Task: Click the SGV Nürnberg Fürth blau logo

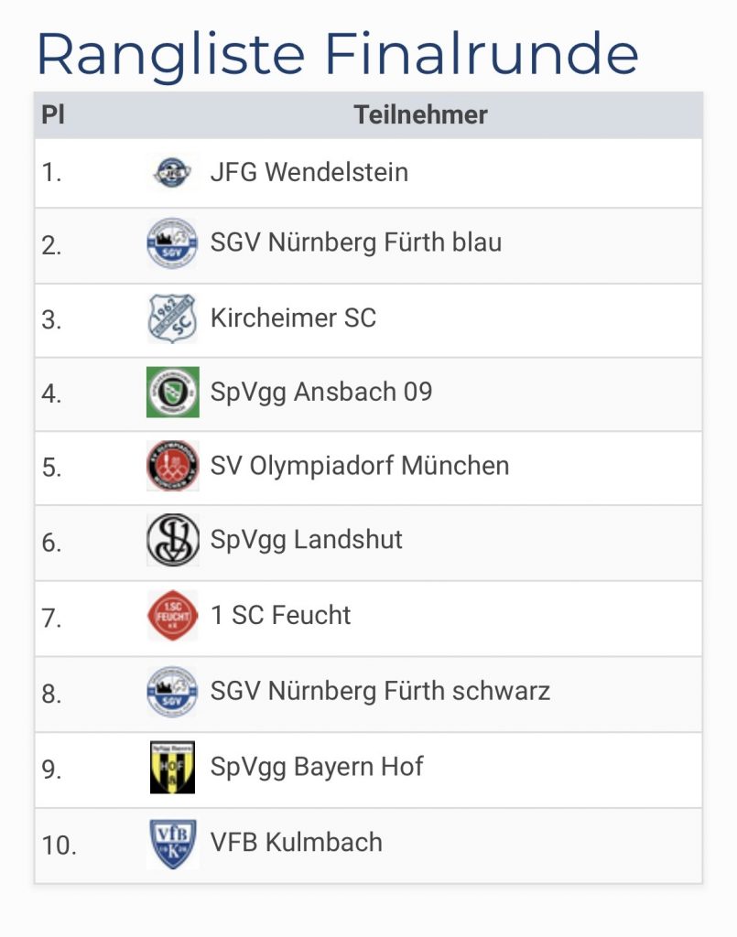Action: (172, 243)
